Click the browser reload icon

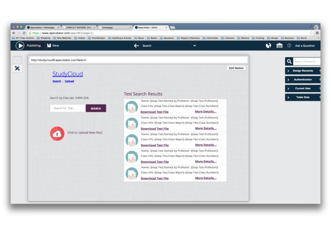(x=24, y=33)
